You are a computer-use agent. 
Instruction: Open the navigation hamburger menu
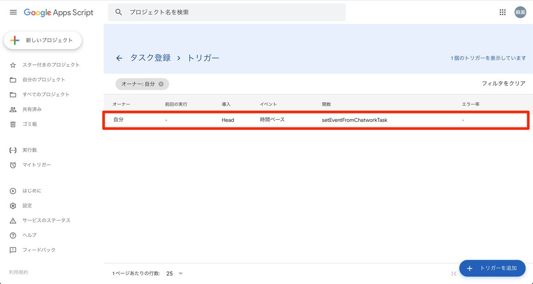click(x=13, y=12)
